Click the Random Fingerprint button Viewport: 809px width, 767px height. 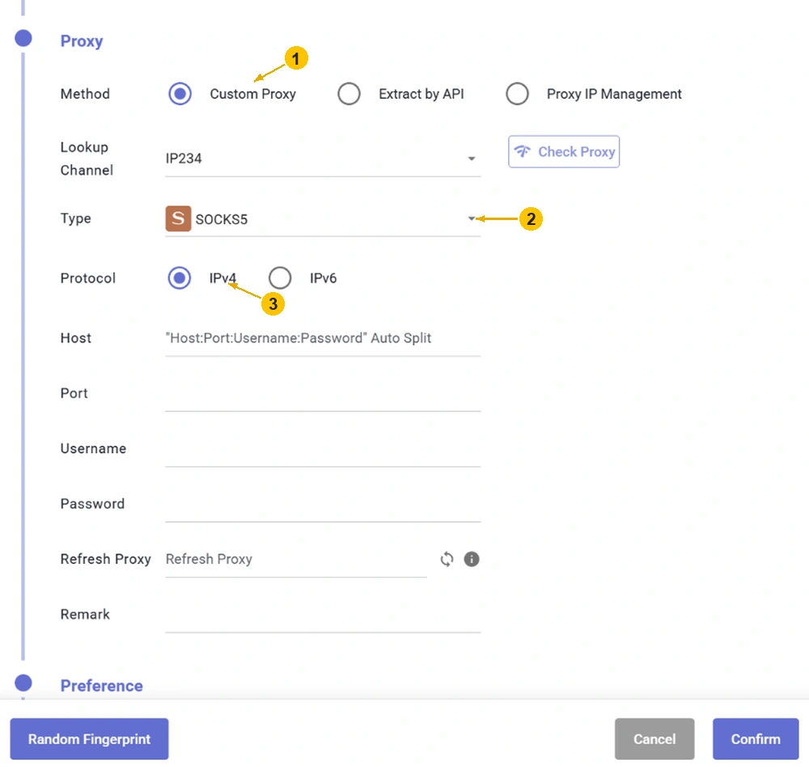pyautogui.click(x=89, y=739)
